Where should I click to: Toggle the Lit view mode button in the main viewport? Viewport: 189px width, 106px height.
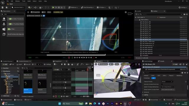pos(43,12)
